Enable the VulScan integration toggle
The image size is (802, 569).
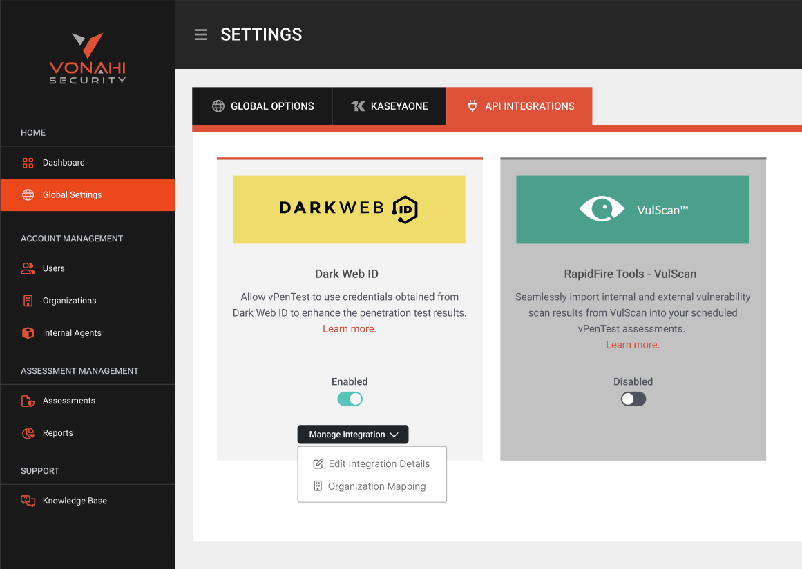(633, 399)
